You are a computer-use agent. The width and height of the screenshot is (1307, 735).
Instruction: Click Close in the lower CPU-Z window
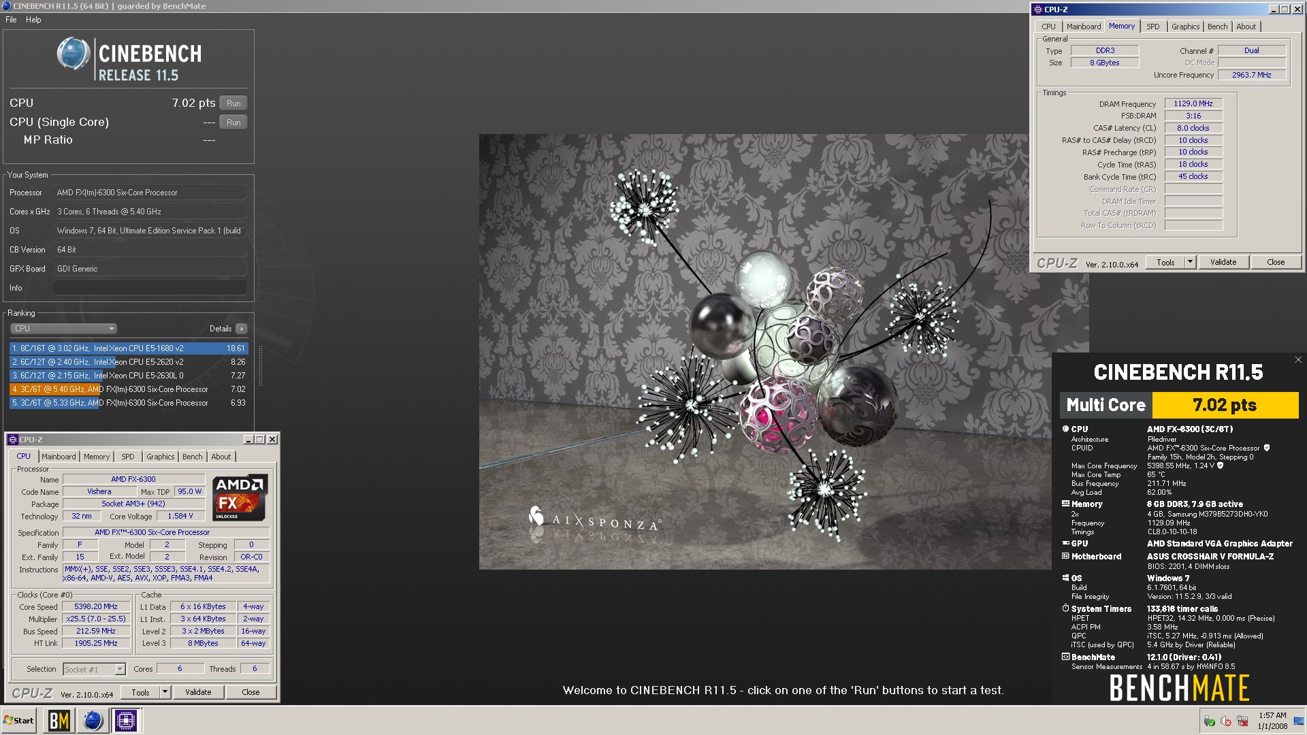pyautogui.click(x=251, y=692)
